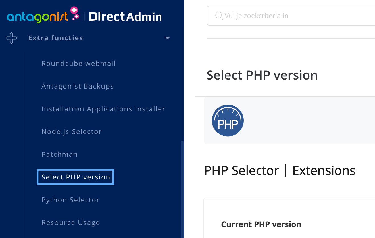The width and height of the screenshot is (375, 238).
Task: Select the Select PHP version item
Action: click(x=76, y=177)
